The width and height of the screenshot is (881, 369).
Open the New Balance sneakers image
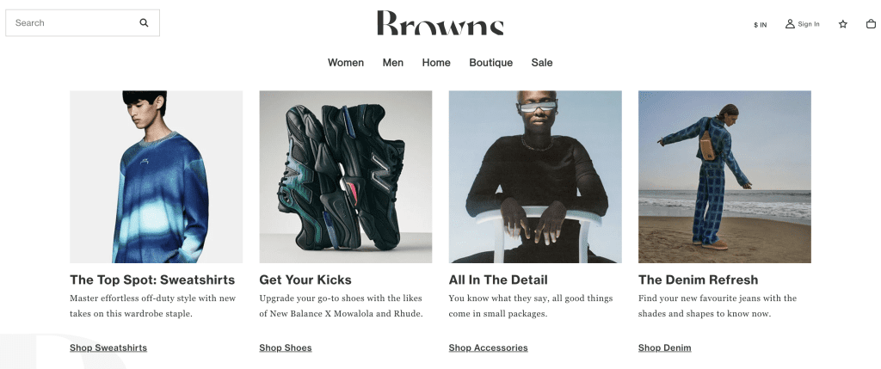[346, 177]
